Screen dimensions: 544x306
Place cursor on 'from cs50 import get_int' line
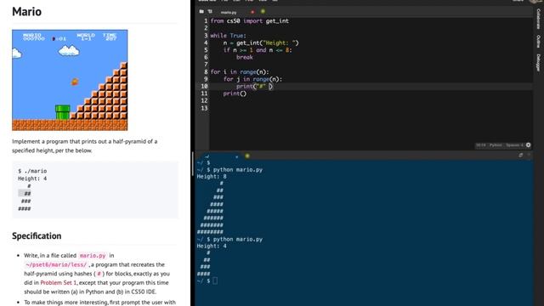click(x=249, y=20)
